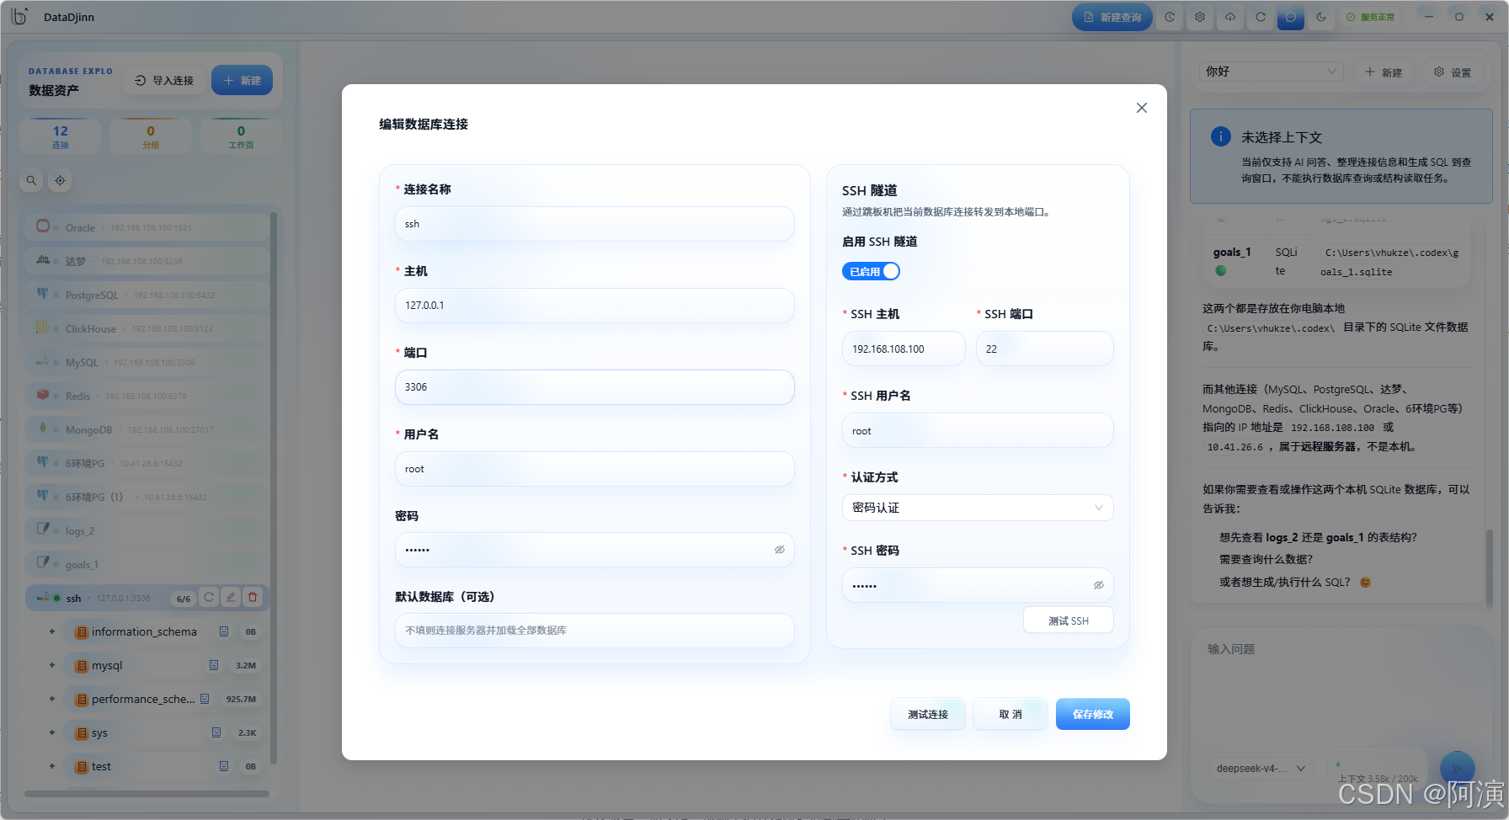The height and width of the screenshot is (820, 1509).
Task: Select the 0 groups tab
Action: (151, 136)
